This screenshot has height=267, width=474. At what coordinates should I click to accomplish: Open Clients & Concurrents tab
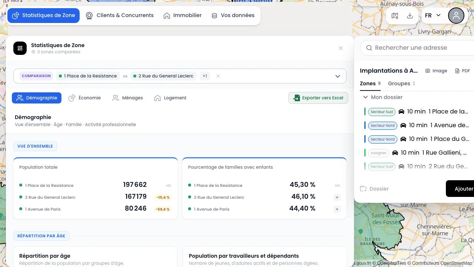click(x=120, y=16)
